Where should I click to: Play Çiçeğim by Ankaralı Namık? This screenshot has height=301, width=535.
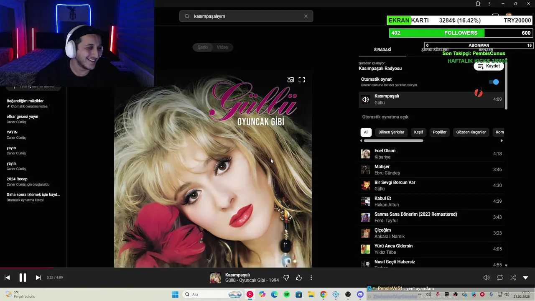[432, 233]
